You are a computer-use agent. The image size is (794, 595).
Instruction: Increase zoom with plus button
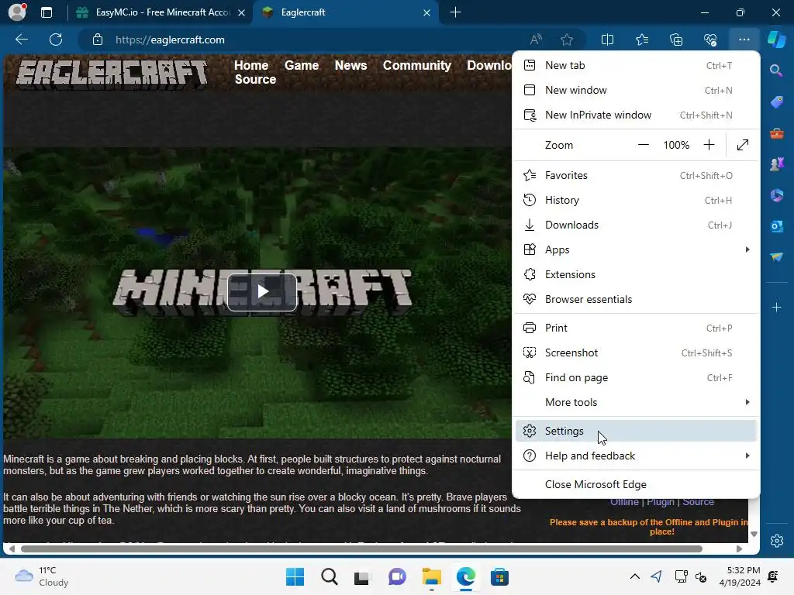[x=709, y=145]
